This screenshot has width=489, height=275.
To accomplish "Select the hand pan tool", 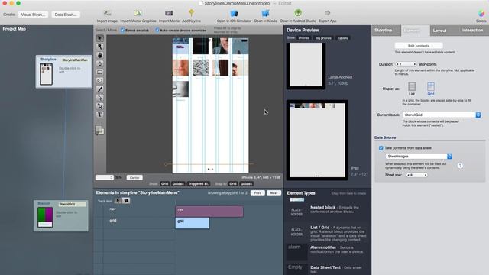I will [x=100, y=55].
